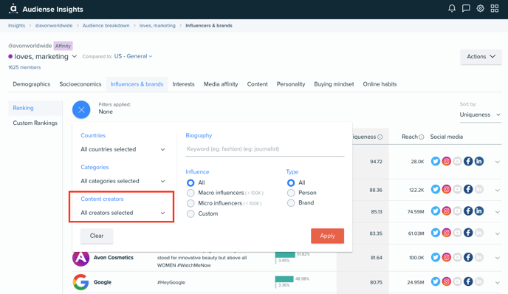Switch to the Interests tab

pyautogui.click(x=183, y=84)
